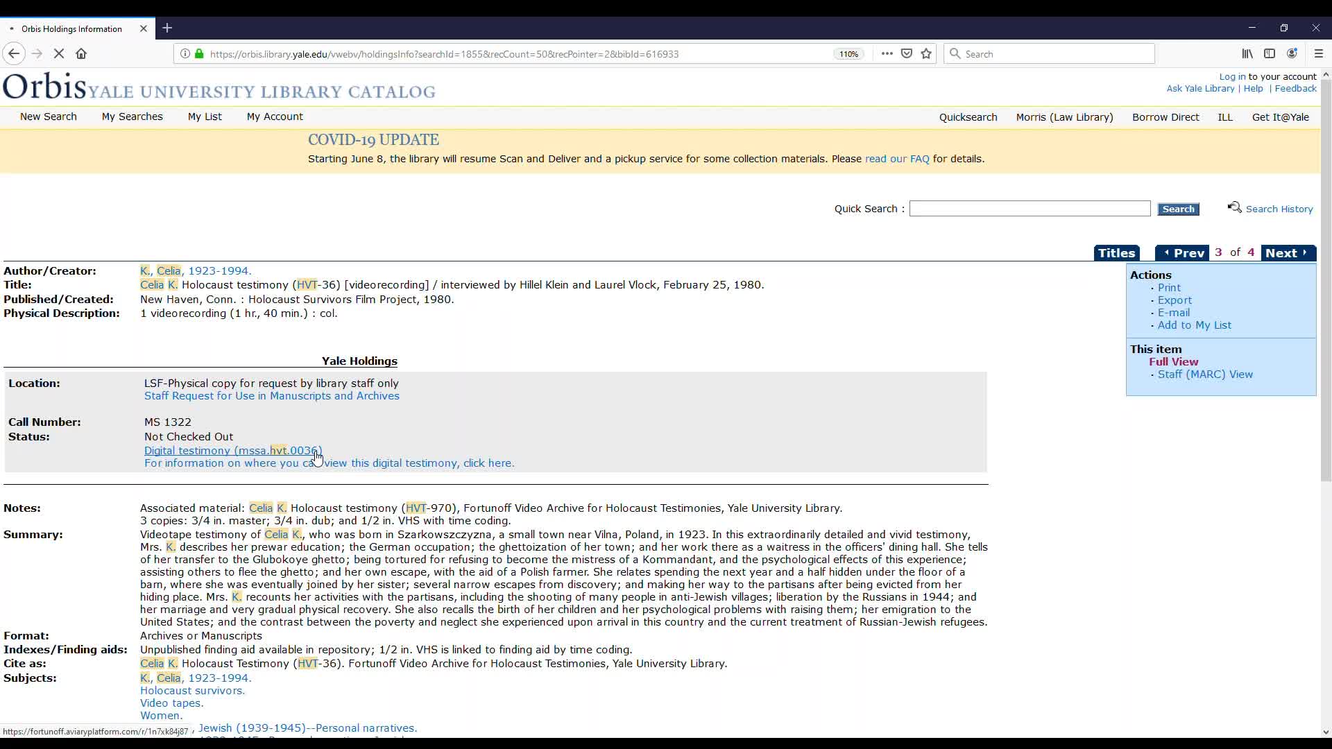Image resolution: width=1332 pixels, height=749 pixels.
Task: Stop page loading with X icon
Action: click(59, 54)
